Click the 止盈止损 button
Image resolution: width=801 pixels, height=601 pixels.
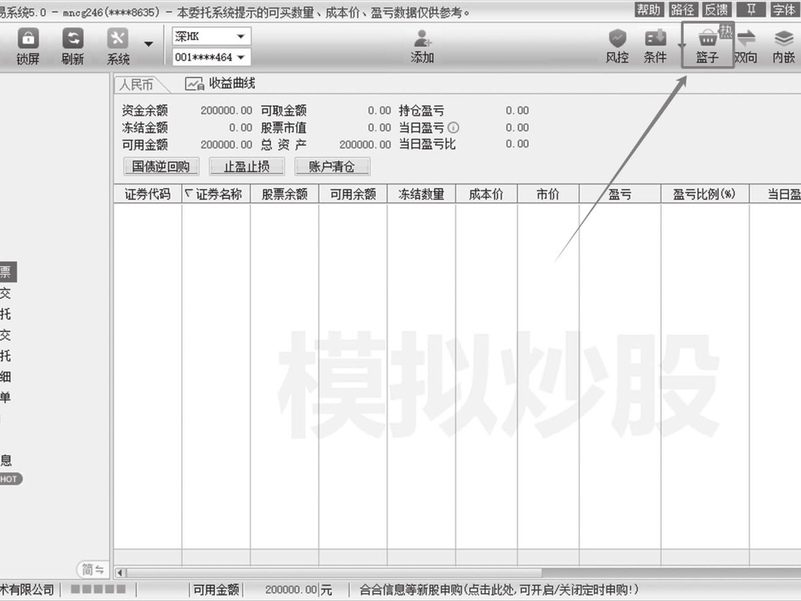coord(247,166)
